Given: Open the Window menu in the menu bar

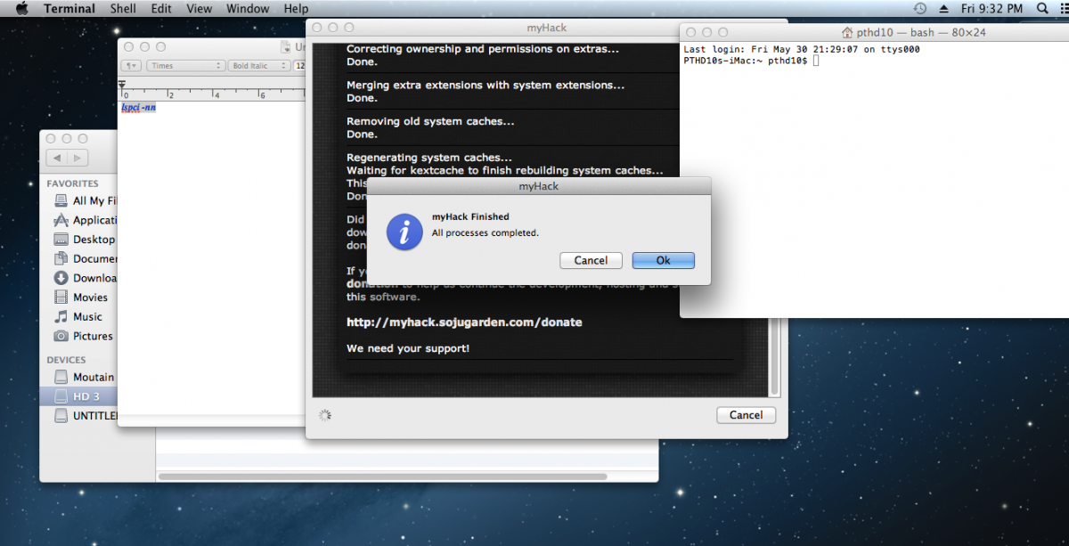Looking at the screenshot, I should click(x=248, y=9).
